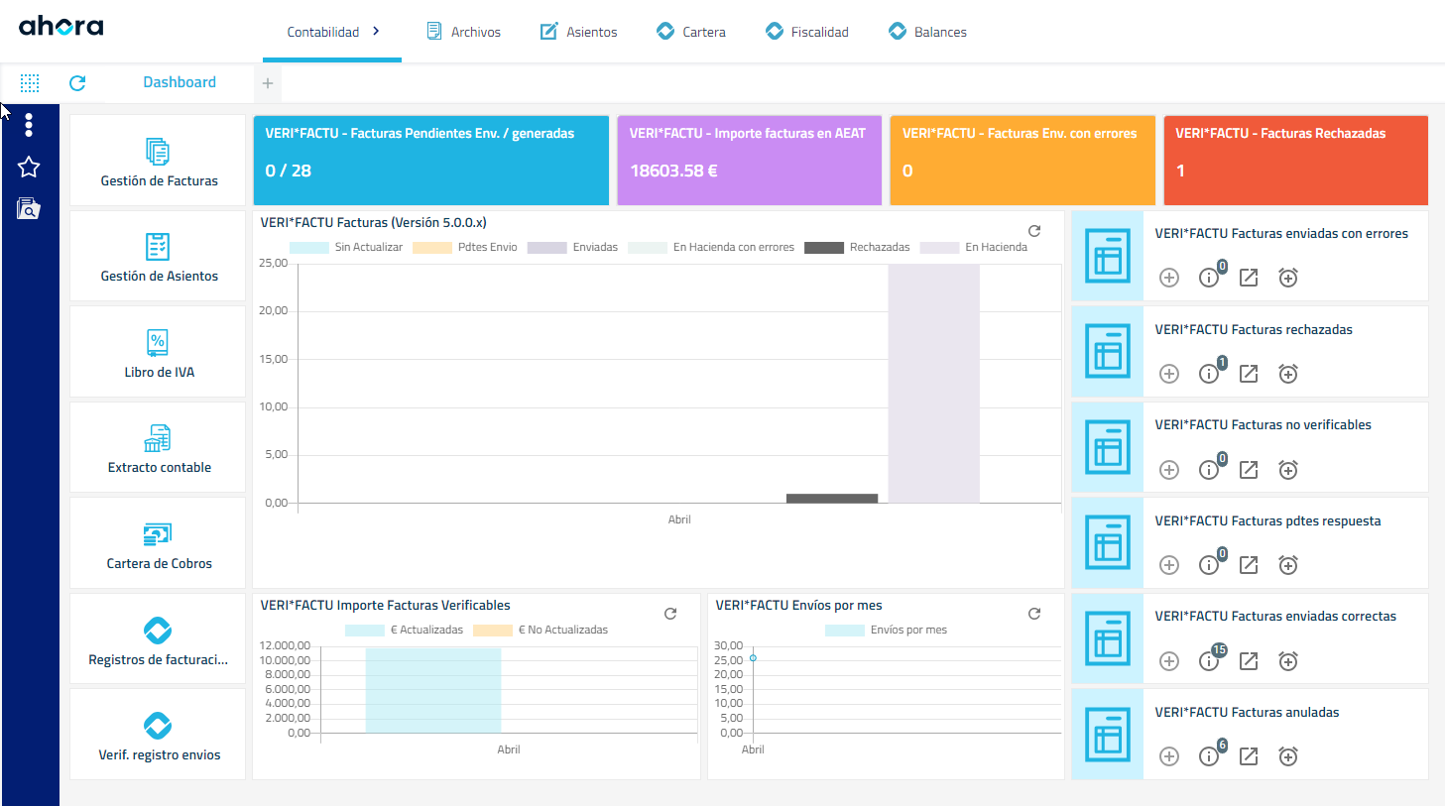The height and width of the screenshot is (806, 1445).
Task: Refresh the Importe Facturas Verificables chart
Action: pos(670,614)
